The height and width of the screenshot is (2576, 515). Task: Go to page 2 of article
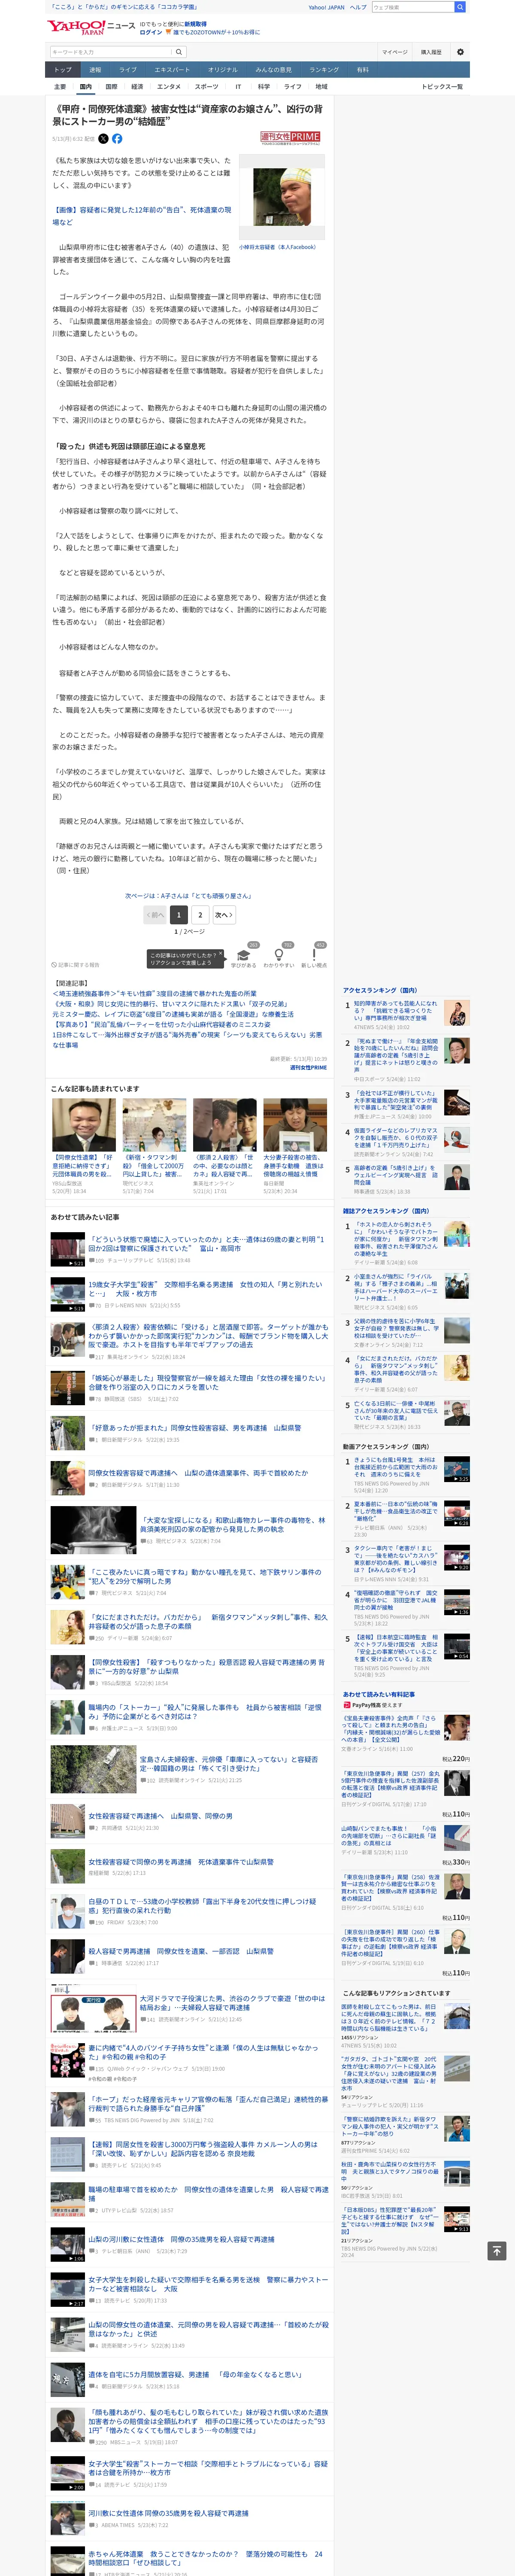[x=200, y=914]
